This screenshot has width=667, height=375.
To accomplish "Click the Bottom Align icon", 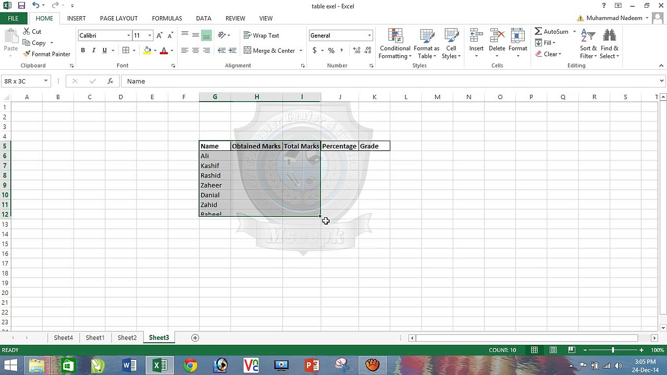I will click(206, 35).
